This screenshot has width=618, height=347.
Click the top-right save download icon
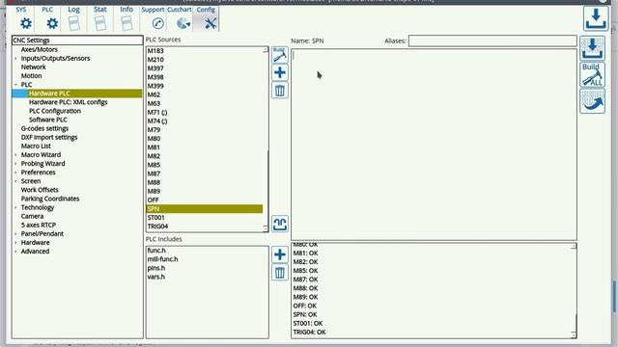(x=596, y=18)
